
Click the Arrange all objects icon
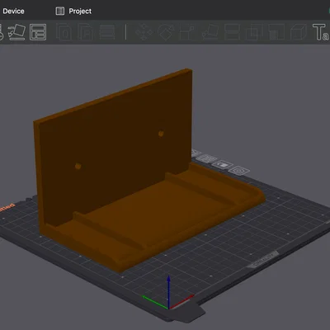coord(38,32)
